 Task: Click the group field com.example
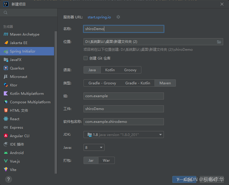click(x=124, y=96)
